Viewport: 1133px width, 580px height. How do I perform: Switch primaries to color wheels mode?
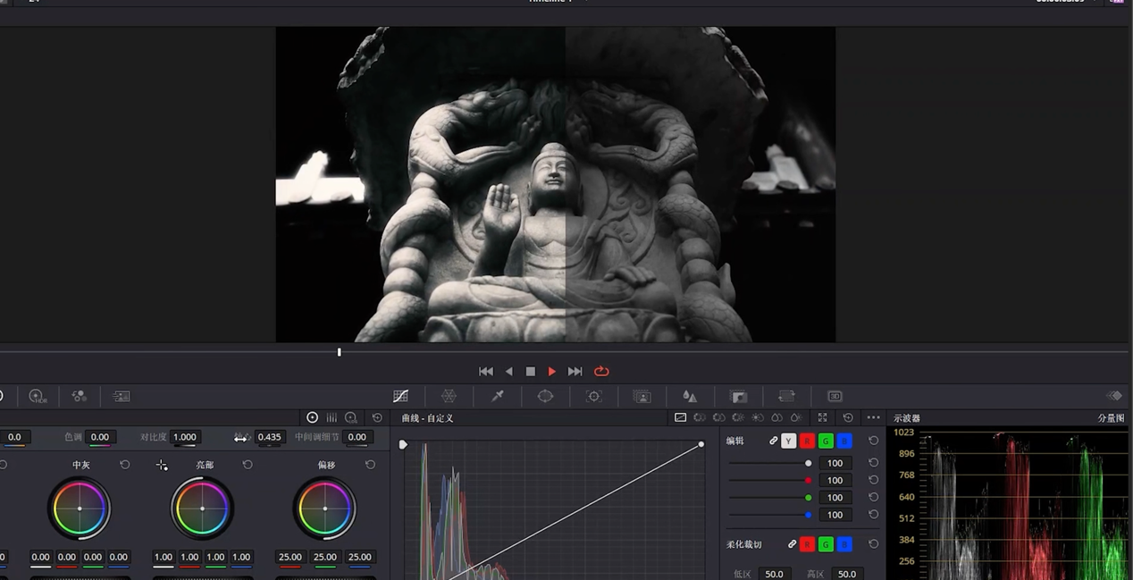coord(312,417)
